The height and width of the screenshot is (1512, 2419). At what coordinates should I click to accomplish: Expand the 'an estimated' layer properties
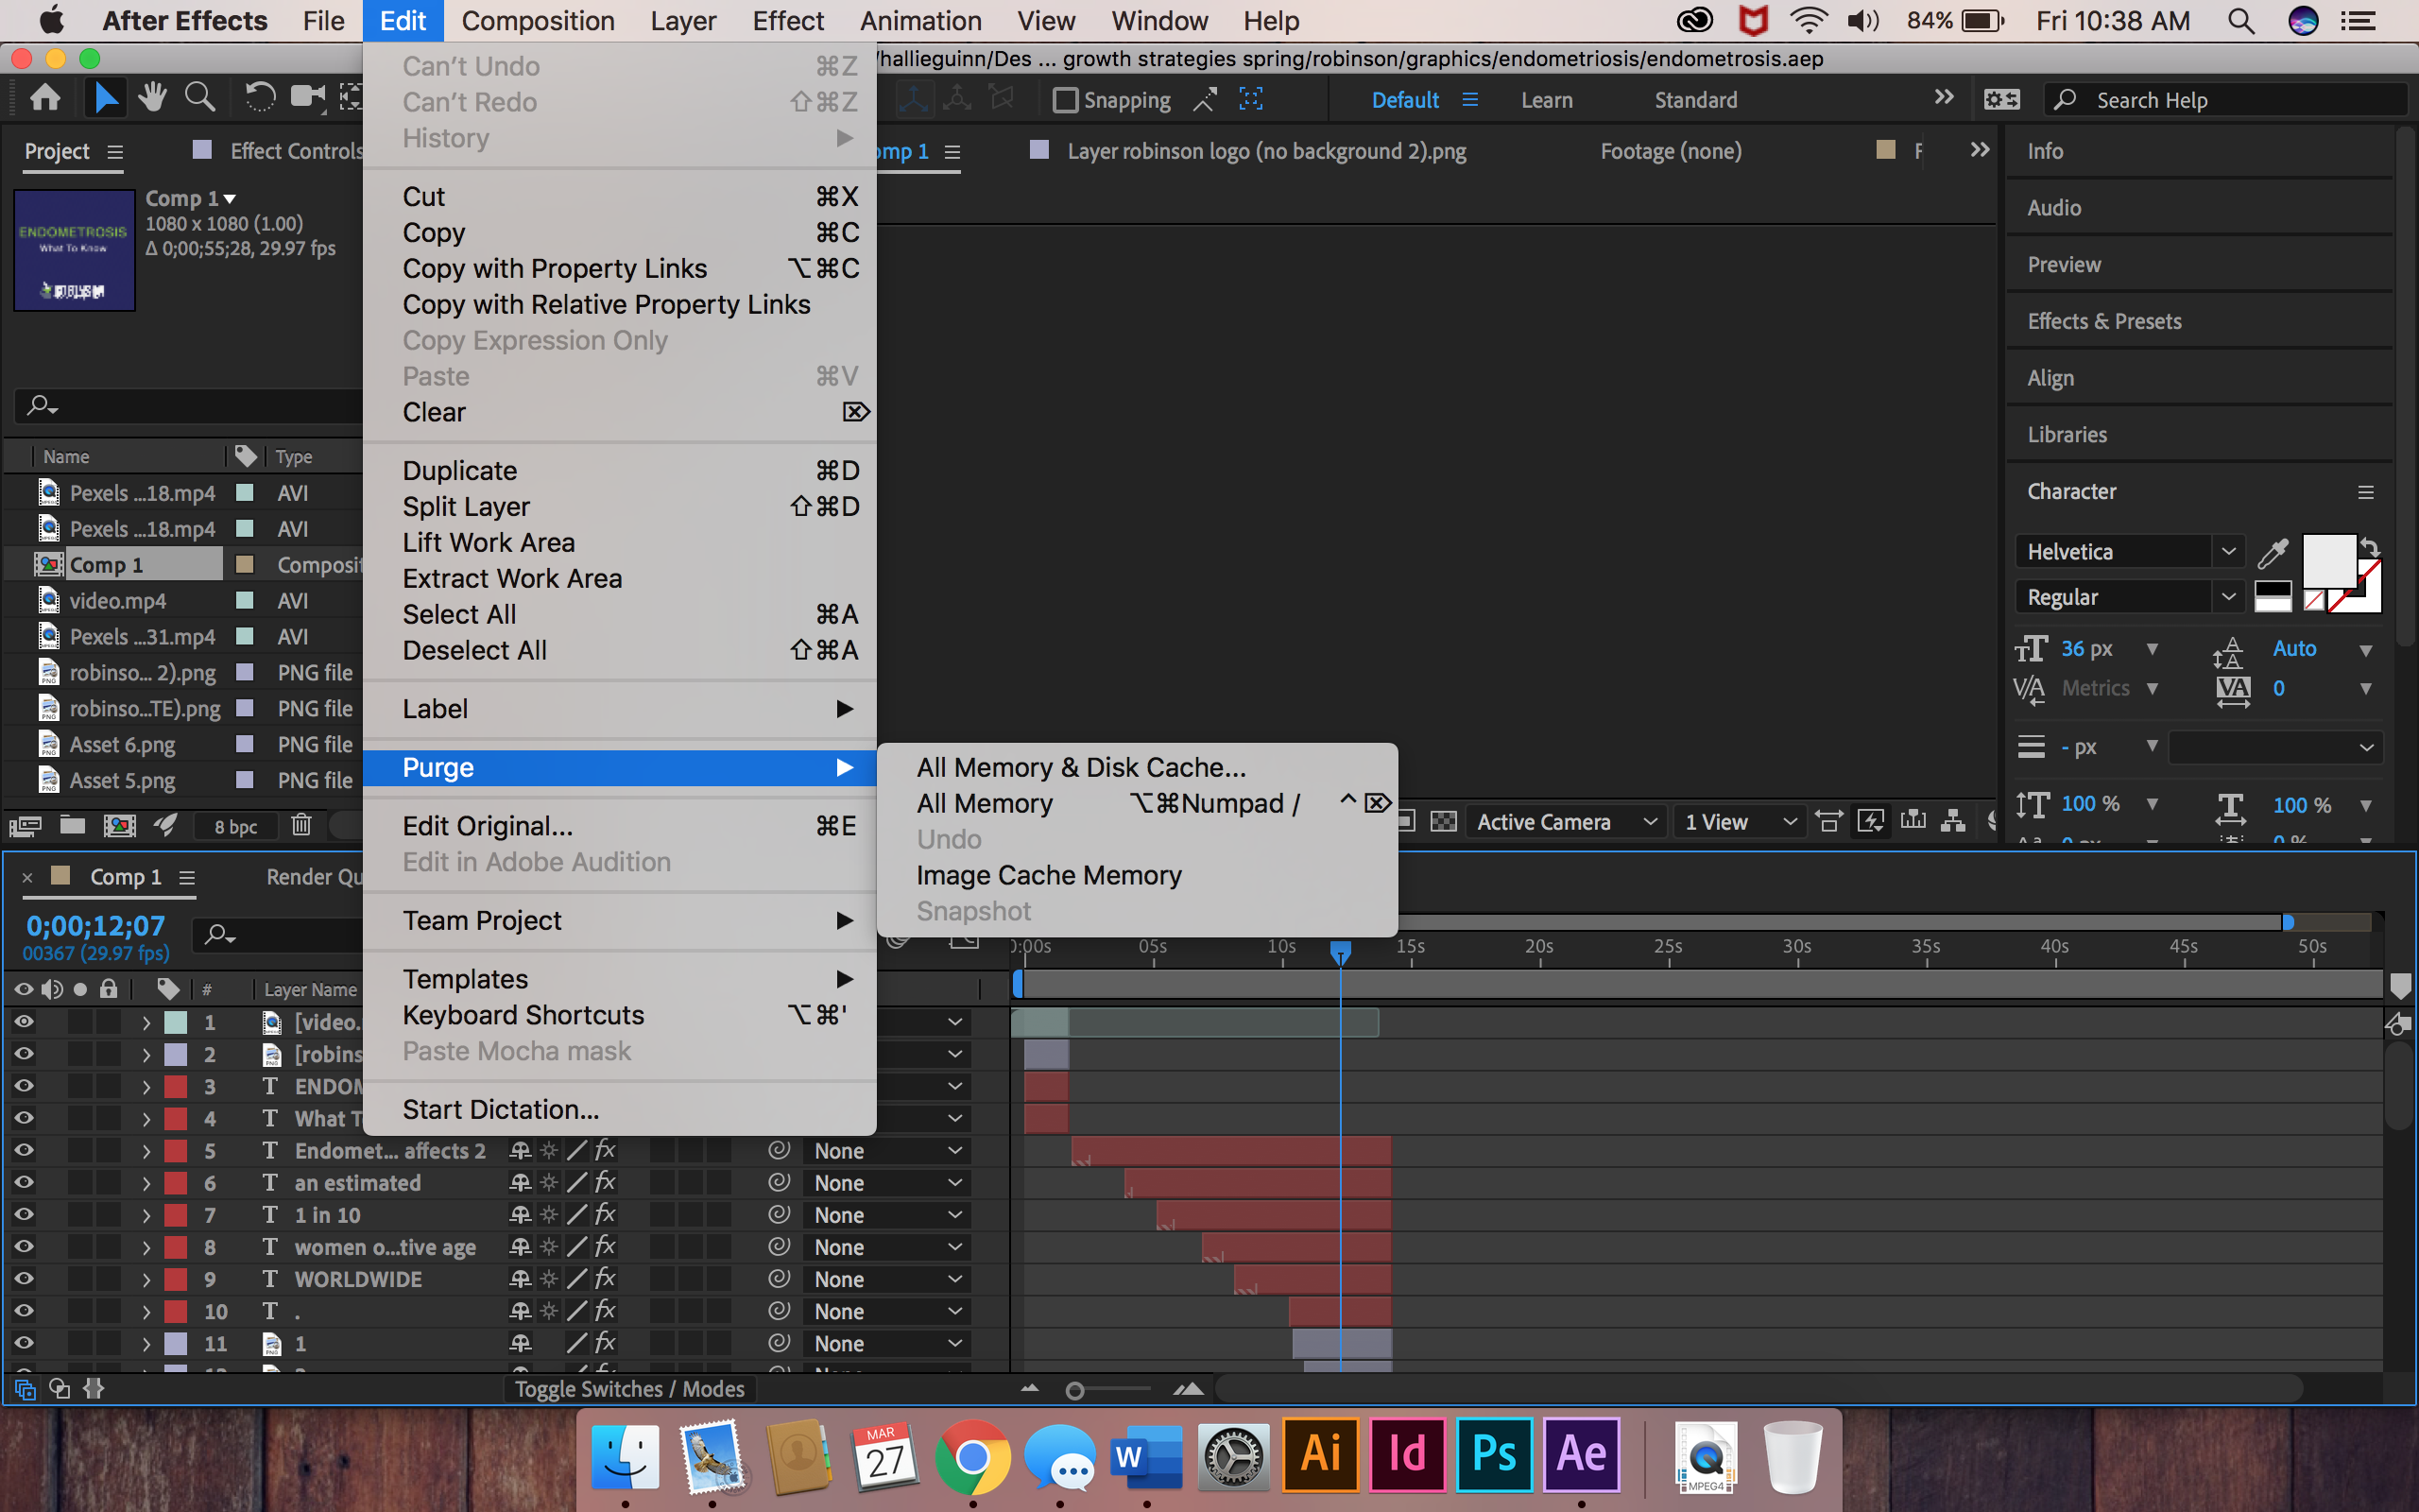click(146, 1183)
